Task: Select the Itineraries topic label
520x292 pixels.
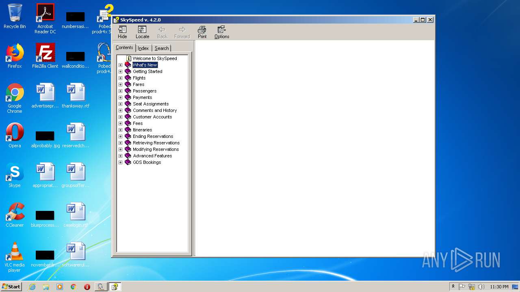Action: pyautogui.click(x=142, y=130)
